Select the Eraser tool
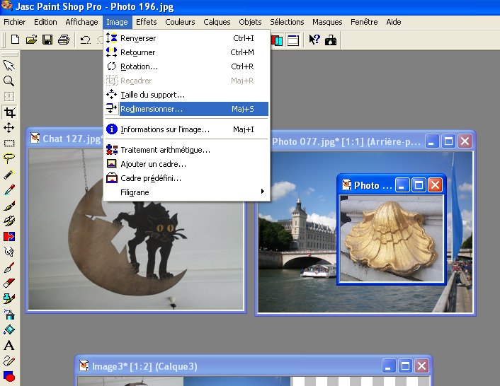Image resolution: width=500 pixels, height=386 pixels. click(9, 283)
